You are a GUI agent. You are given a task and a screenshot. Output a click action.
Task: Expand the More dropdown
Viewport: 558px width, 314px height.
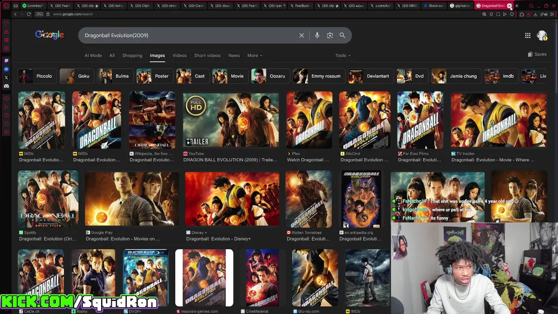(255, 55)
